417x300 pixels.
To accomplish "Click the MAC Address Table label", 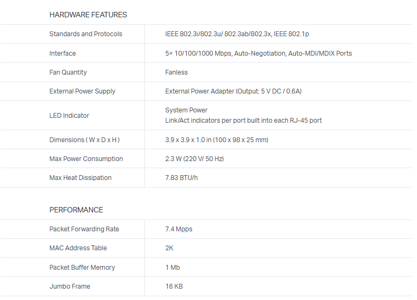I will tap(78, 248).
